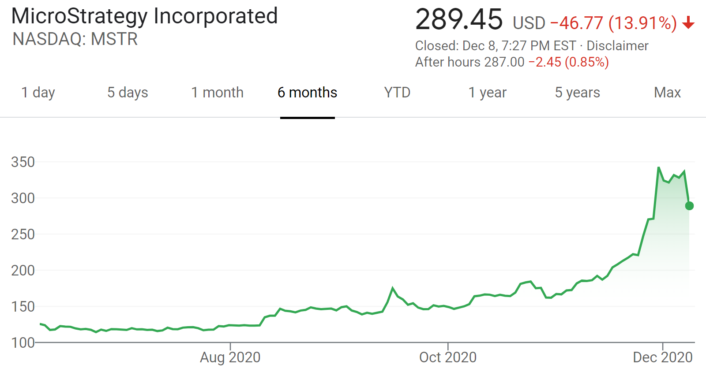Screen dimensions: 706x372
Task: Click the red down arrow icon
Action: coord(688,22)
